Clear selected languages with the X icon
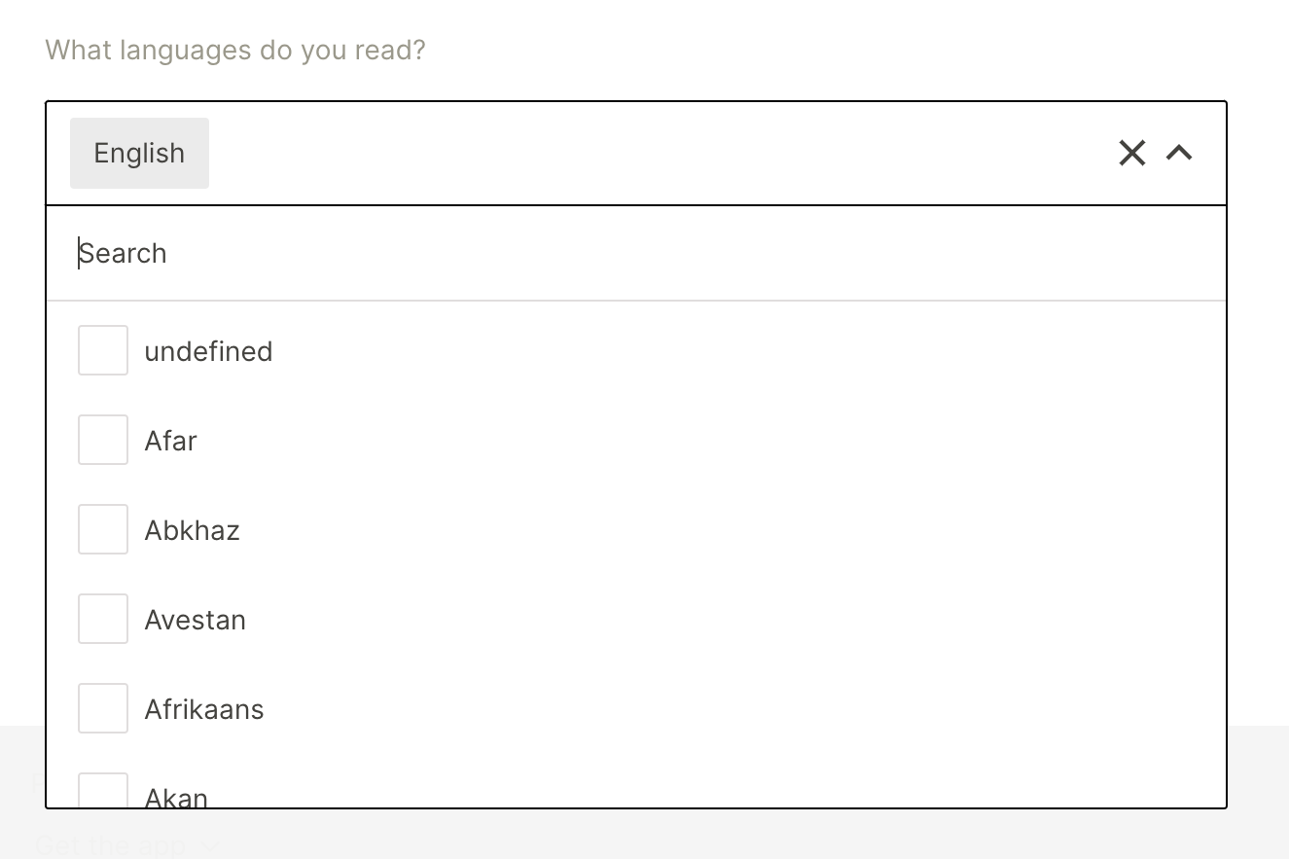This screenshot has height=859, width=1289. pos(1131,153)
